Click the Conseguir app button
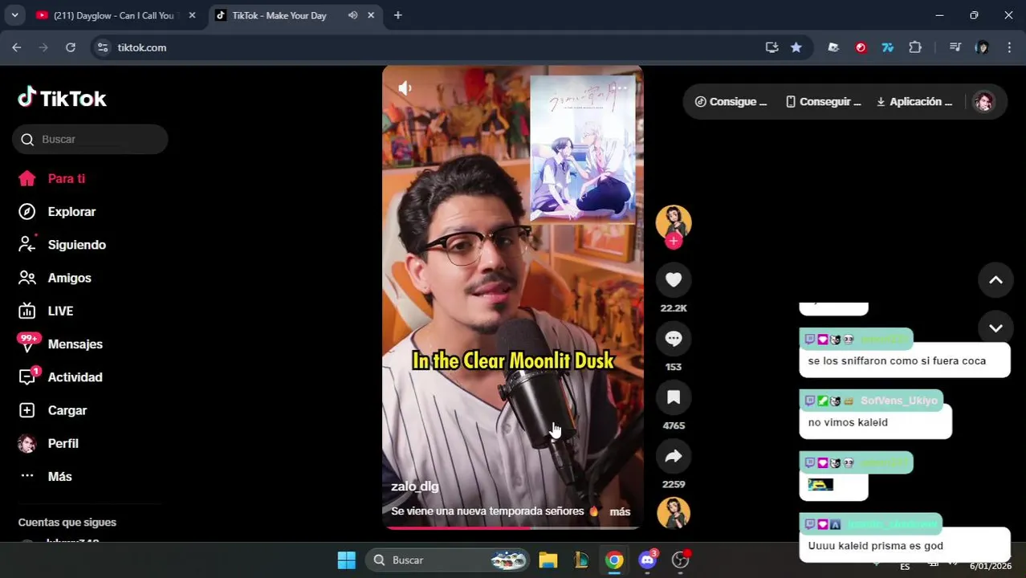Screen dimensions: 1026x578 click(823, 102)
